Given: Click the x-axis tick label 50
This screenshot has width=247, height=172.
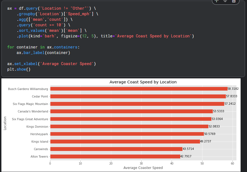Looking at the screenshot, I should pos(202,163).
